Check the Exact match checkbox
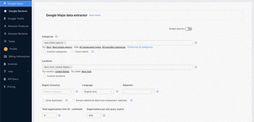 [x=73, y=52]
